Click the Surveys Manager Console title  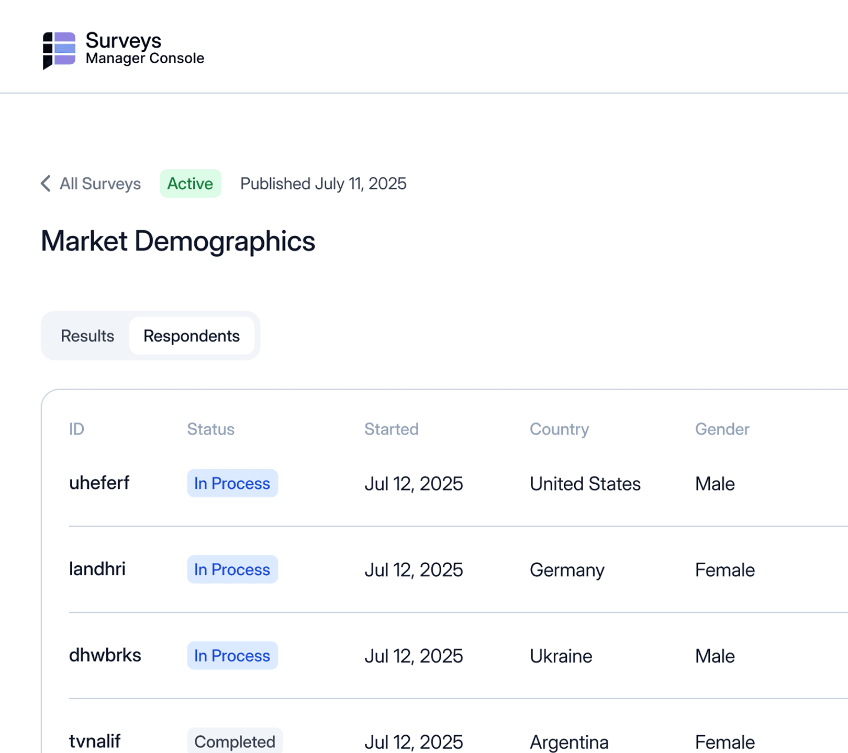tap(144, 49)
